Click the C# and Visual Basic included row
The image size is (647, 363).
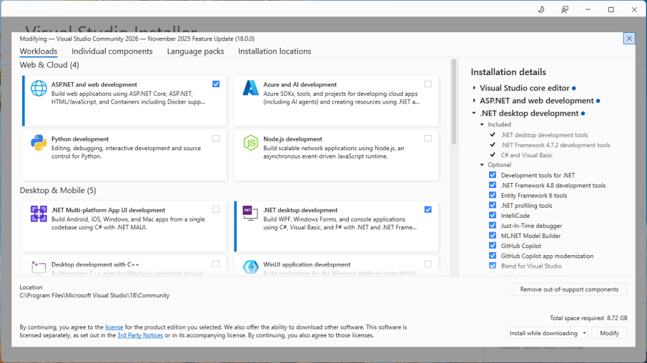click(x=526, y=155)
